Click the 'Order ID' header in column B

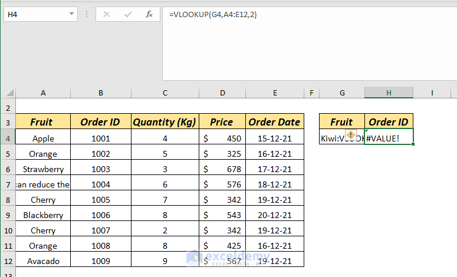(101, 121)
